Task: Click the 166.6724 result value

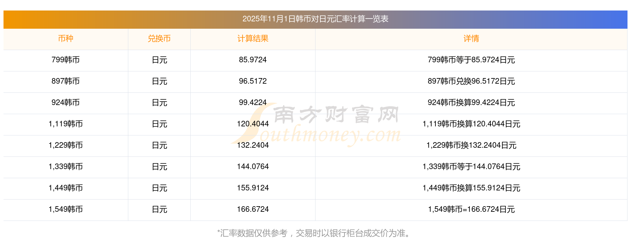Action: tap(253, 209)
